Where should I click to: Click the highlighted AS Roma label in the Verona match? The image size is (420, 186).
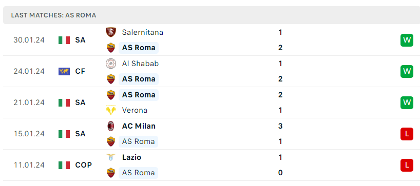click(139, 95)
